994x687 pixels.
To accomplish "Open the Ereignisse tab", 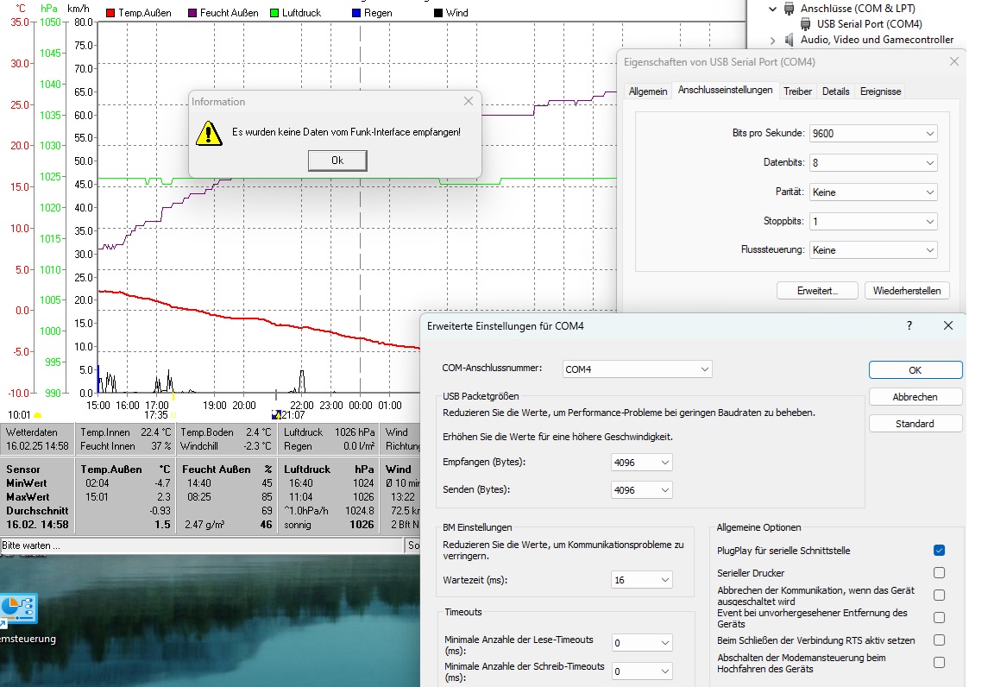I will point(880,91).
